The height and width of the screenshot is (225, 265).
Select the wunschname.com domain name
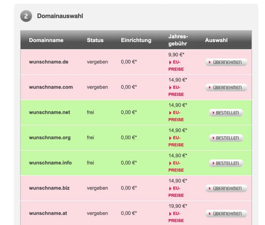[x=51, y=87]
